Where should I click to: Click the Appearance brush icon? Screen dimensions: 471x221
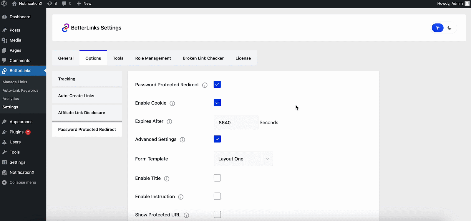(x=4, y=122)
